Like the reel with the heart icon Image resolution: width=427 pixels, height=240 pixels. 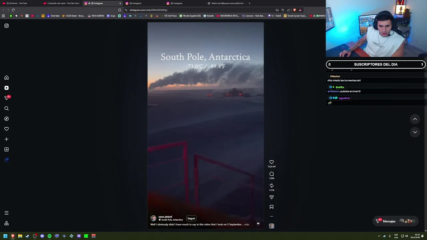point(272,162)
